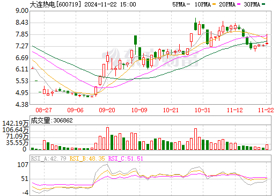Click the 30PMA legend label
Viewport: 279px width, 196px height.
point(252,4)
